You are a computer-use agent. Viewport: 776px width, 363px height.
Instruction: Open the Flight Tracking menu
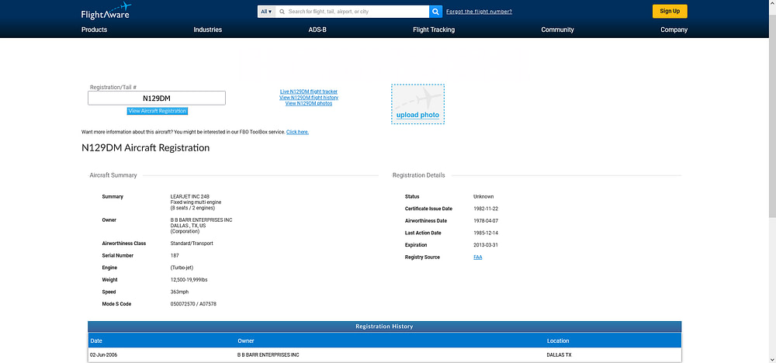point(434,29)
